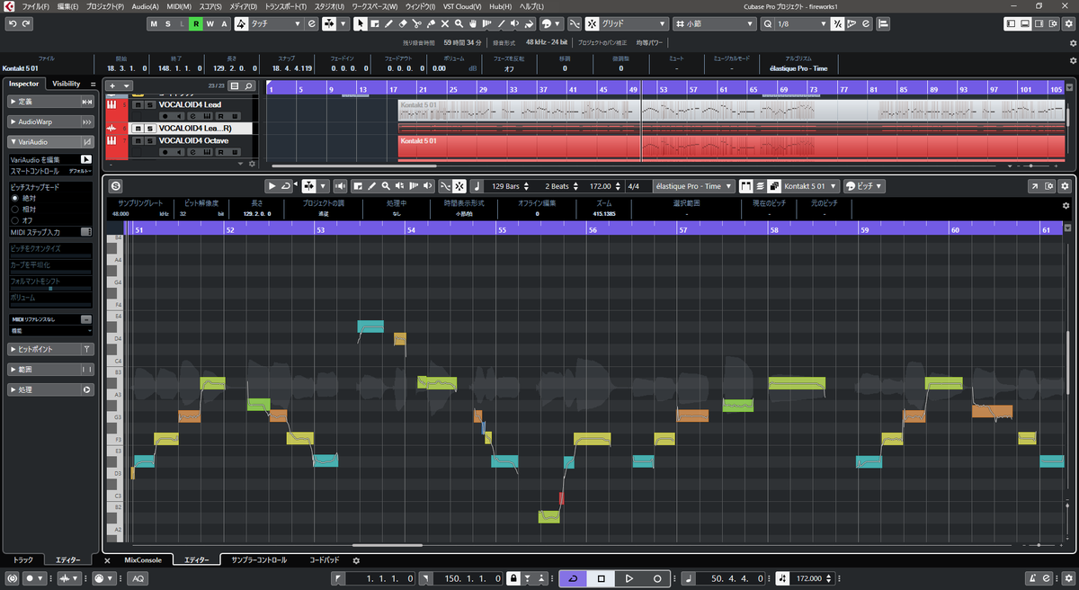The height and width of the screenshot is (590, 1079).
Task: Select the Split scissors tool
Action: tap(417, 23)
